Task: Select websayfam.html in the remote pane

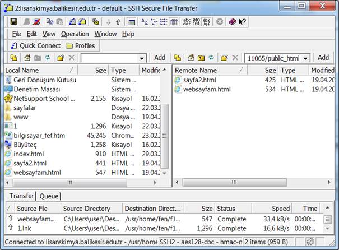Action: coord(207,89)
